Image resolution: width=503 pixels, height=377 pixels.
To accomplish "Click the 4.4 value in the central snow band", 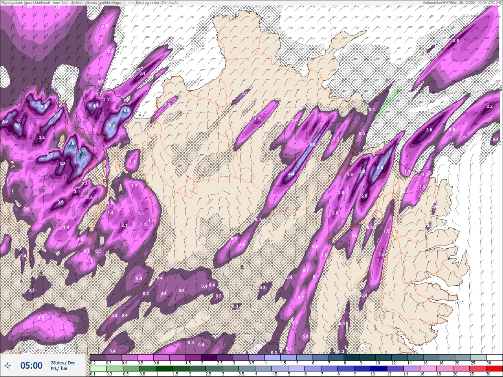I will pos(291,174).
